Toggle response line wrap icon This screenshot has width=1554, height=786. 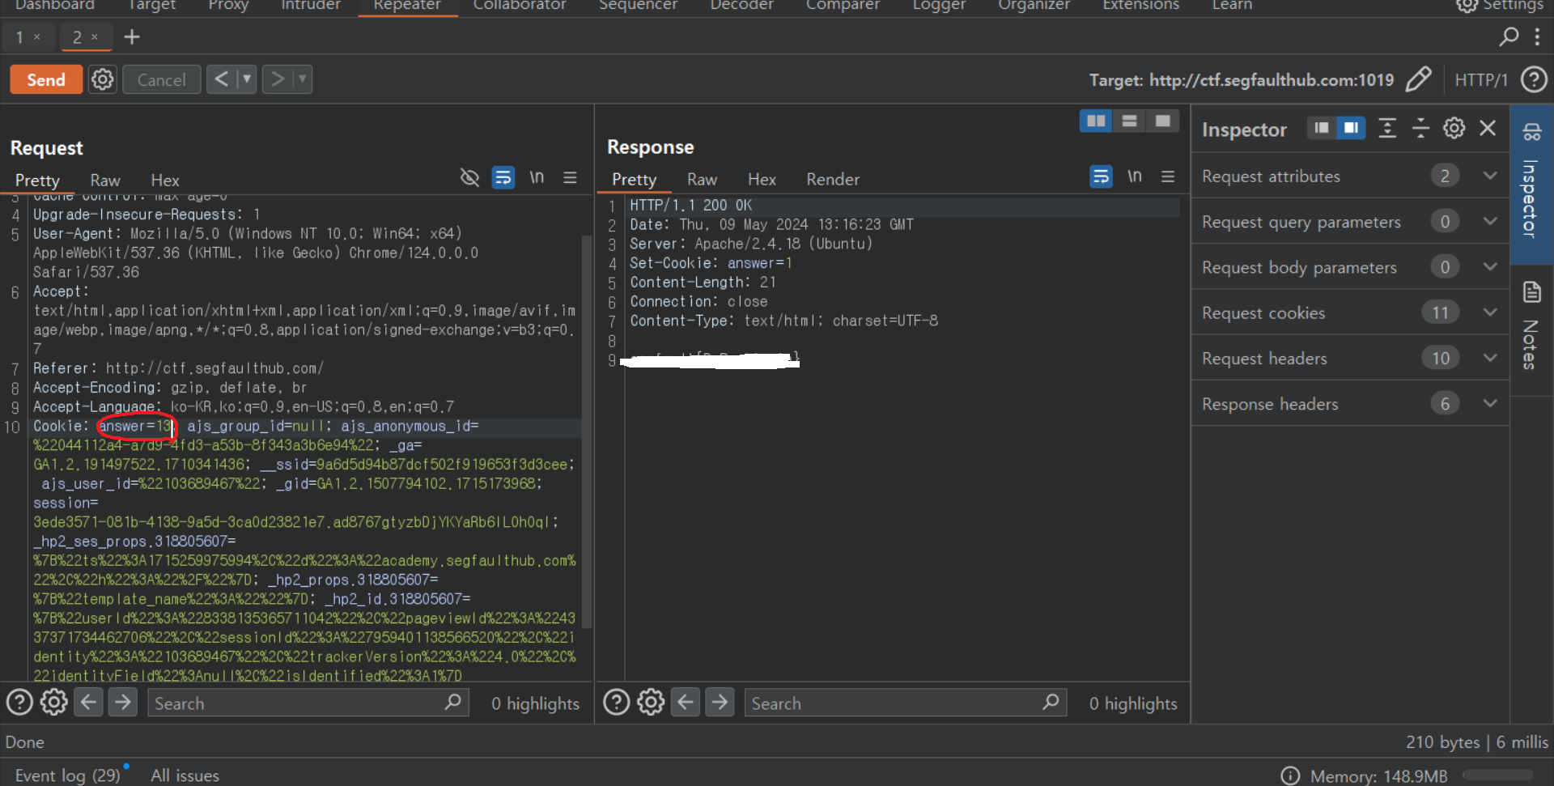click(x=1101, y=176)
